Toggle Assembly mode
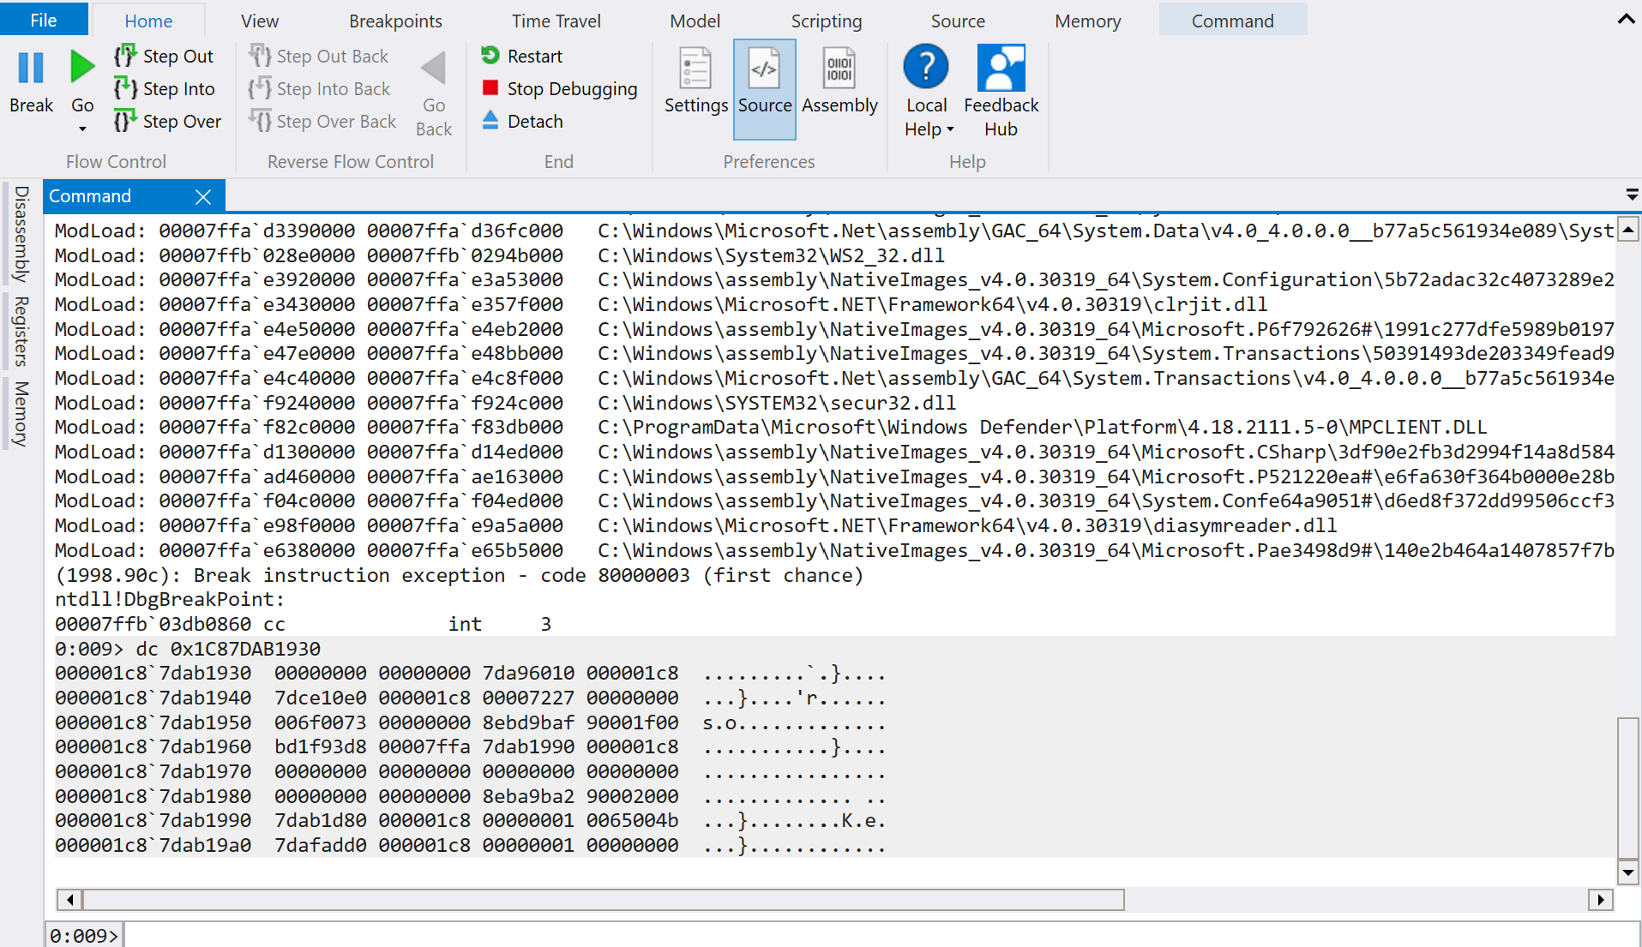Image resolution: width=1642 pixels, height=947 pixels. (839, 82)
